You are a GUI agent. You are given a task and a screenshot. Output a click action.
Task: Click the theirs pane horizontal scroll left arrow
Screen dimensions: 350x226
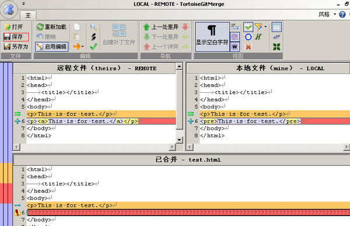[16, 147]
